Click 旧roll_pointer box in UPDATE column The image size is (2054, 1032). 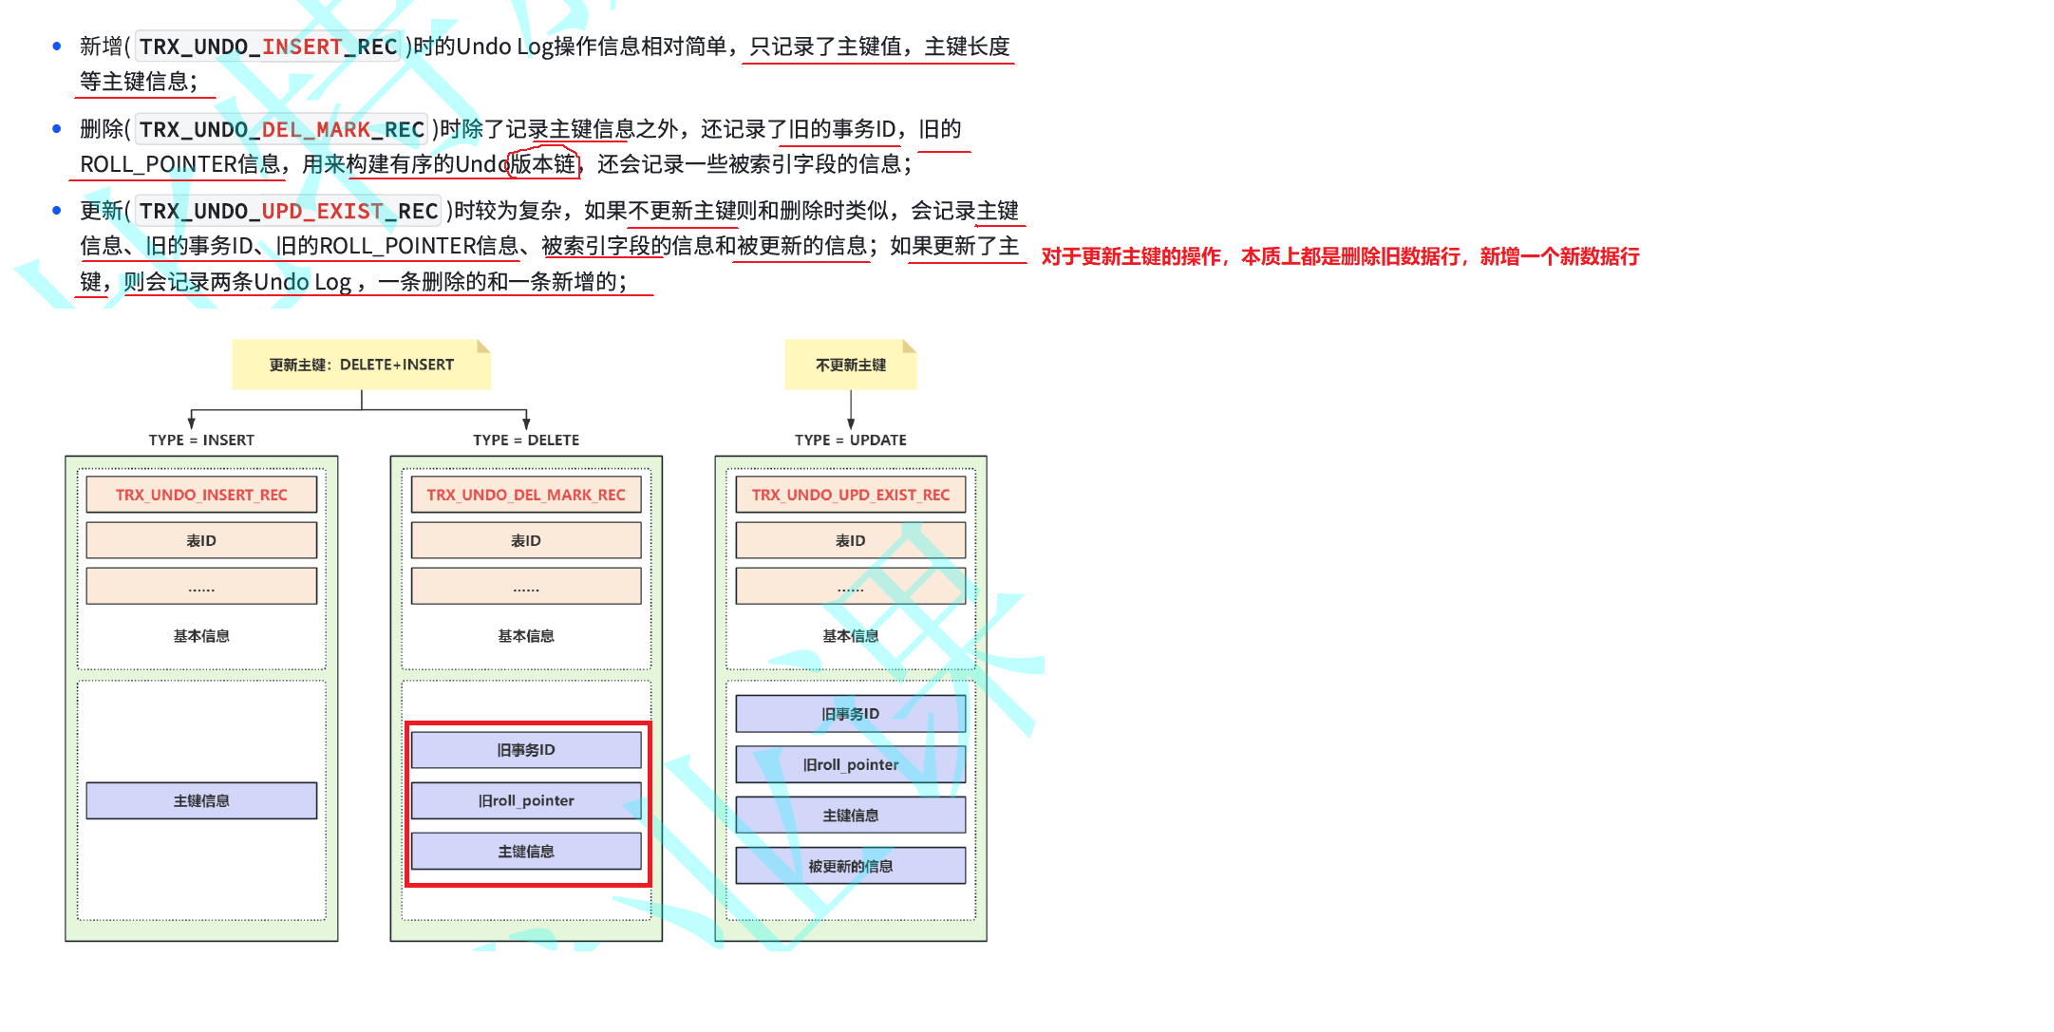850,764
